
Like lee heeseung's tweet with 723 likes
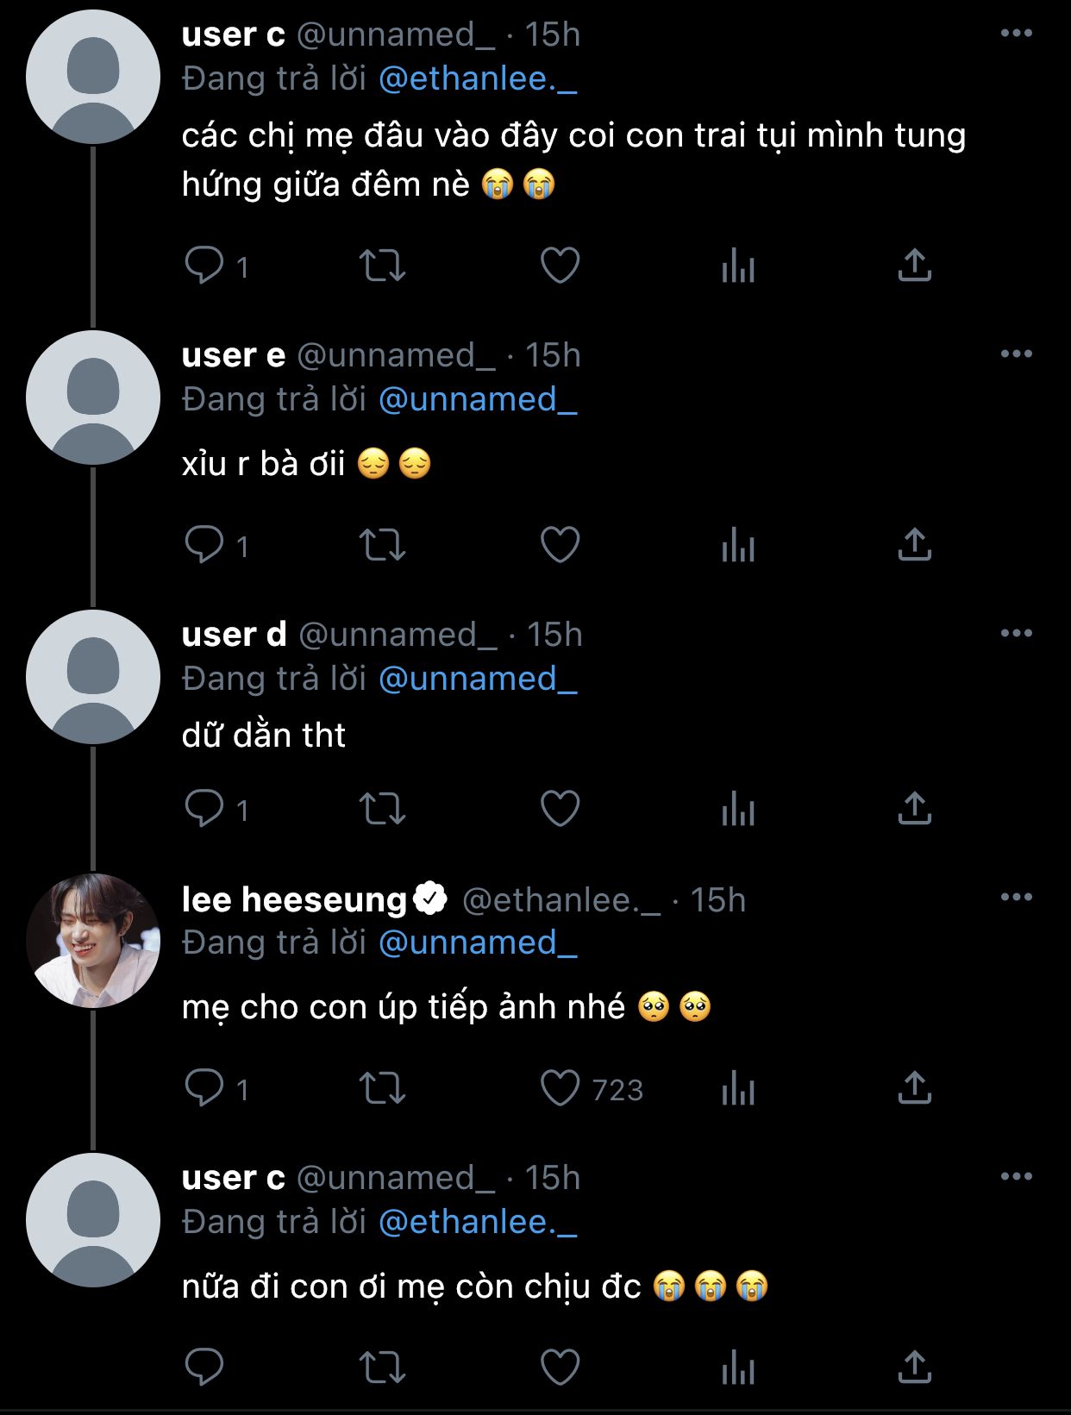pos(560,1088)
